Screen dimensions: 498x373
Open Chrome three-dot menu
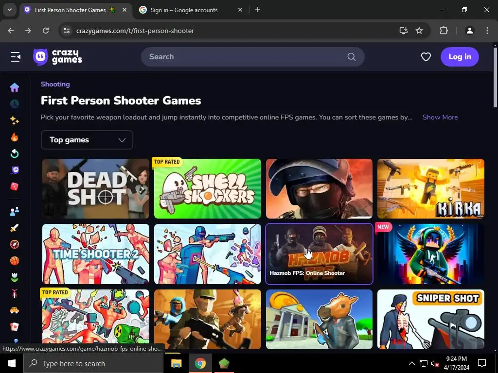[487, 31]
